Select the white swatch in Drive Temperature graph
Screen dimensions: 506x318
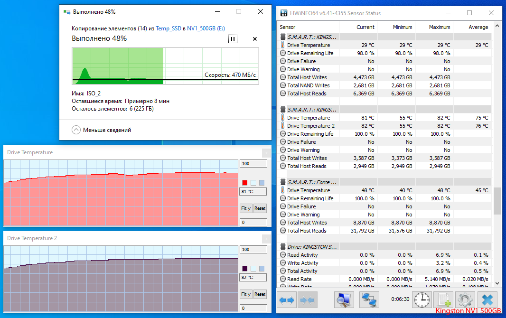(253, 183)
